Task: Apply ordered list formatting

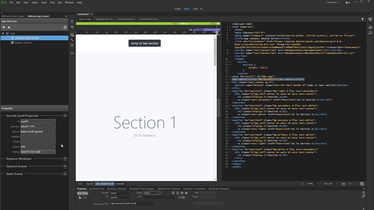Action: [177, 193]
